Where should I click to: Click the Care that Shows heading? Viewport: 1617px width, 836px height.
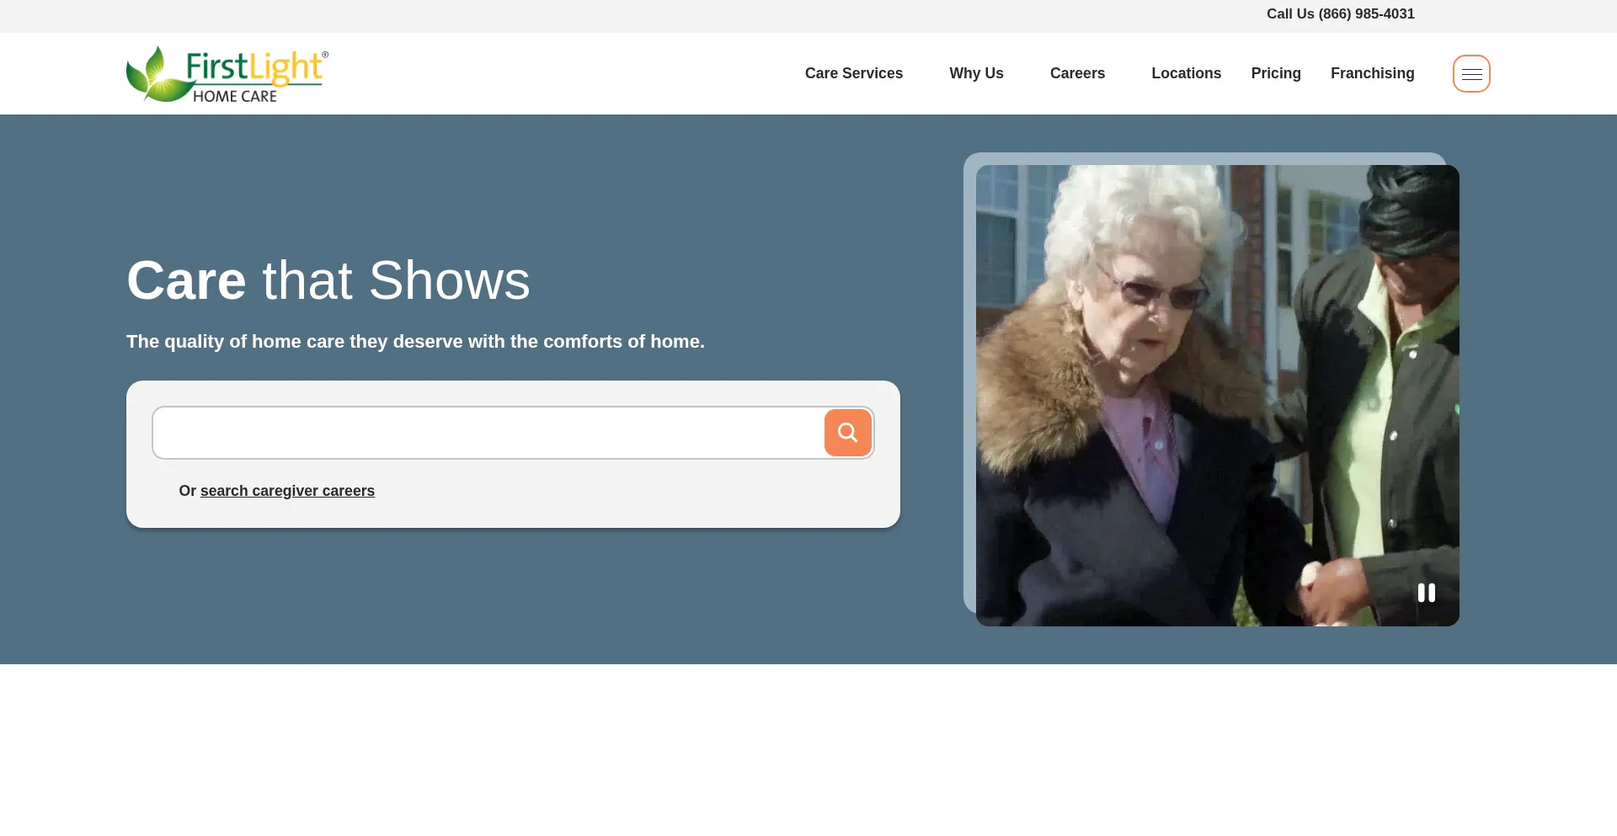coord(328,280)
